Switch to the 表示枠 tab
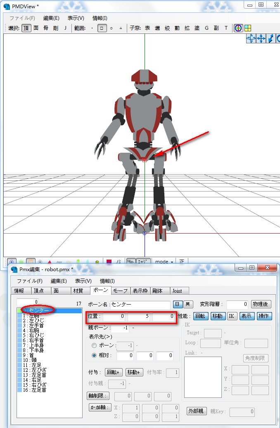Viewport: 280px width, 428px height. (140, 291)
